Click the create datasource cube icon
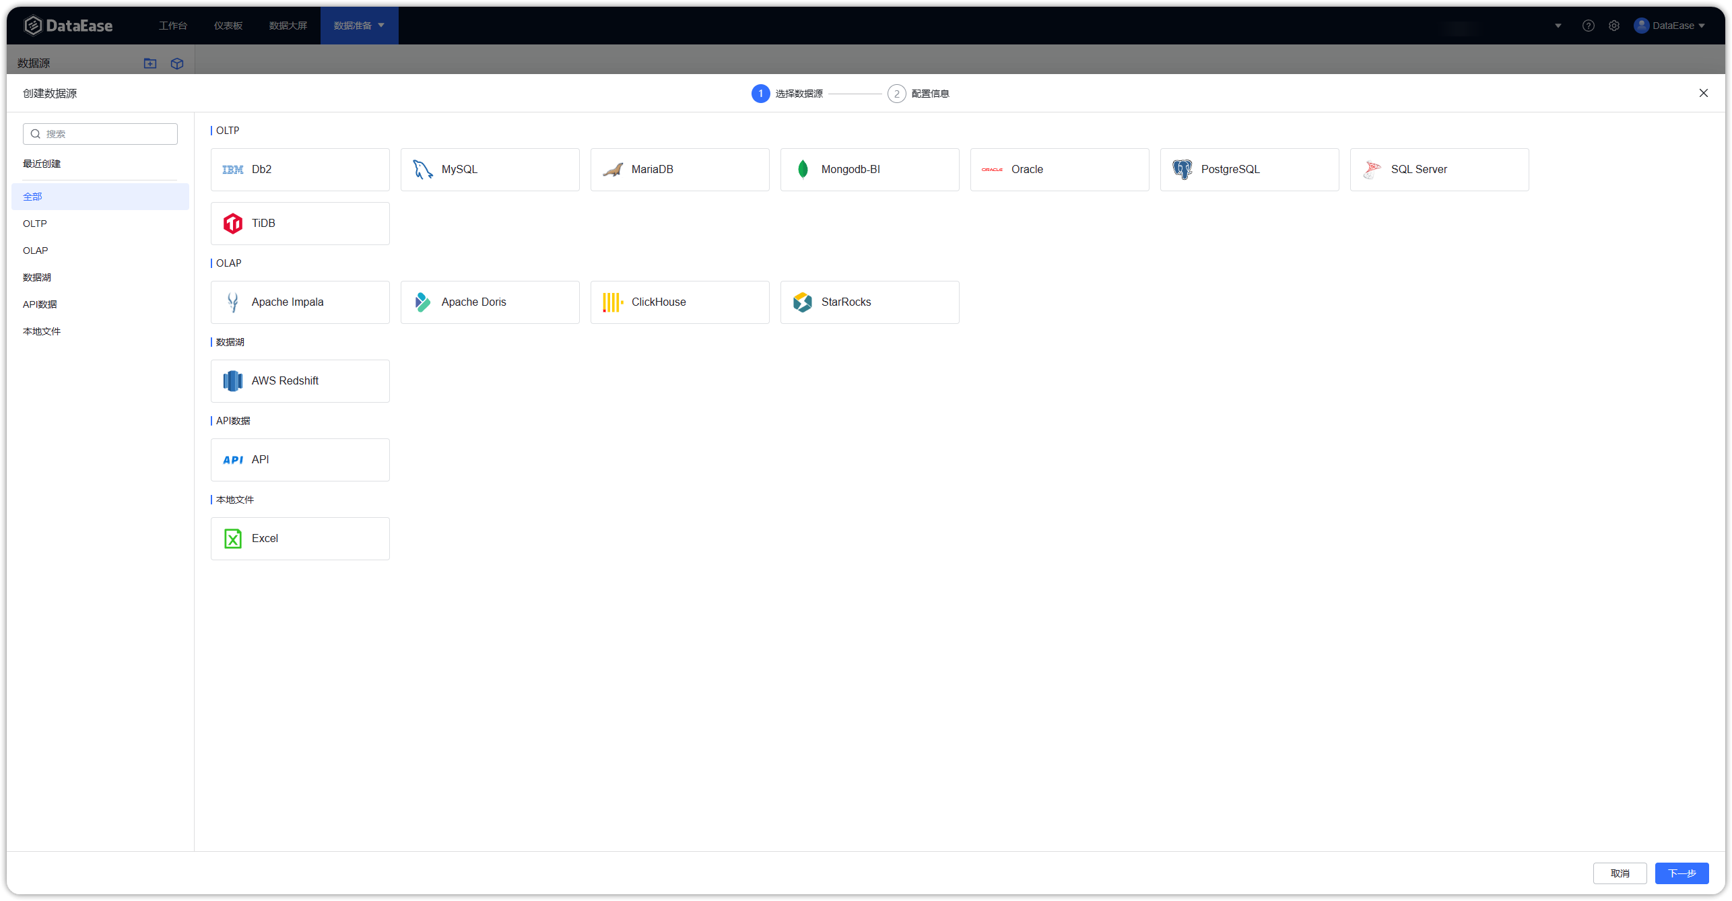The image size is (1732, 901). (177, 63)
